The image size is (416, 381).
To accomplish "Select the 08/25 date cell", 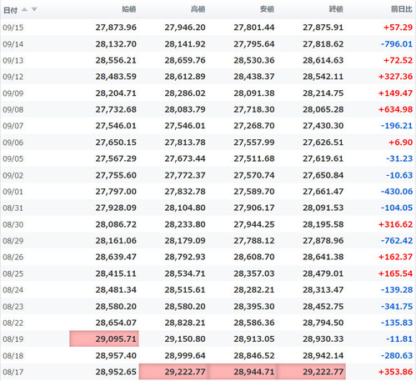I will (13, 273).
